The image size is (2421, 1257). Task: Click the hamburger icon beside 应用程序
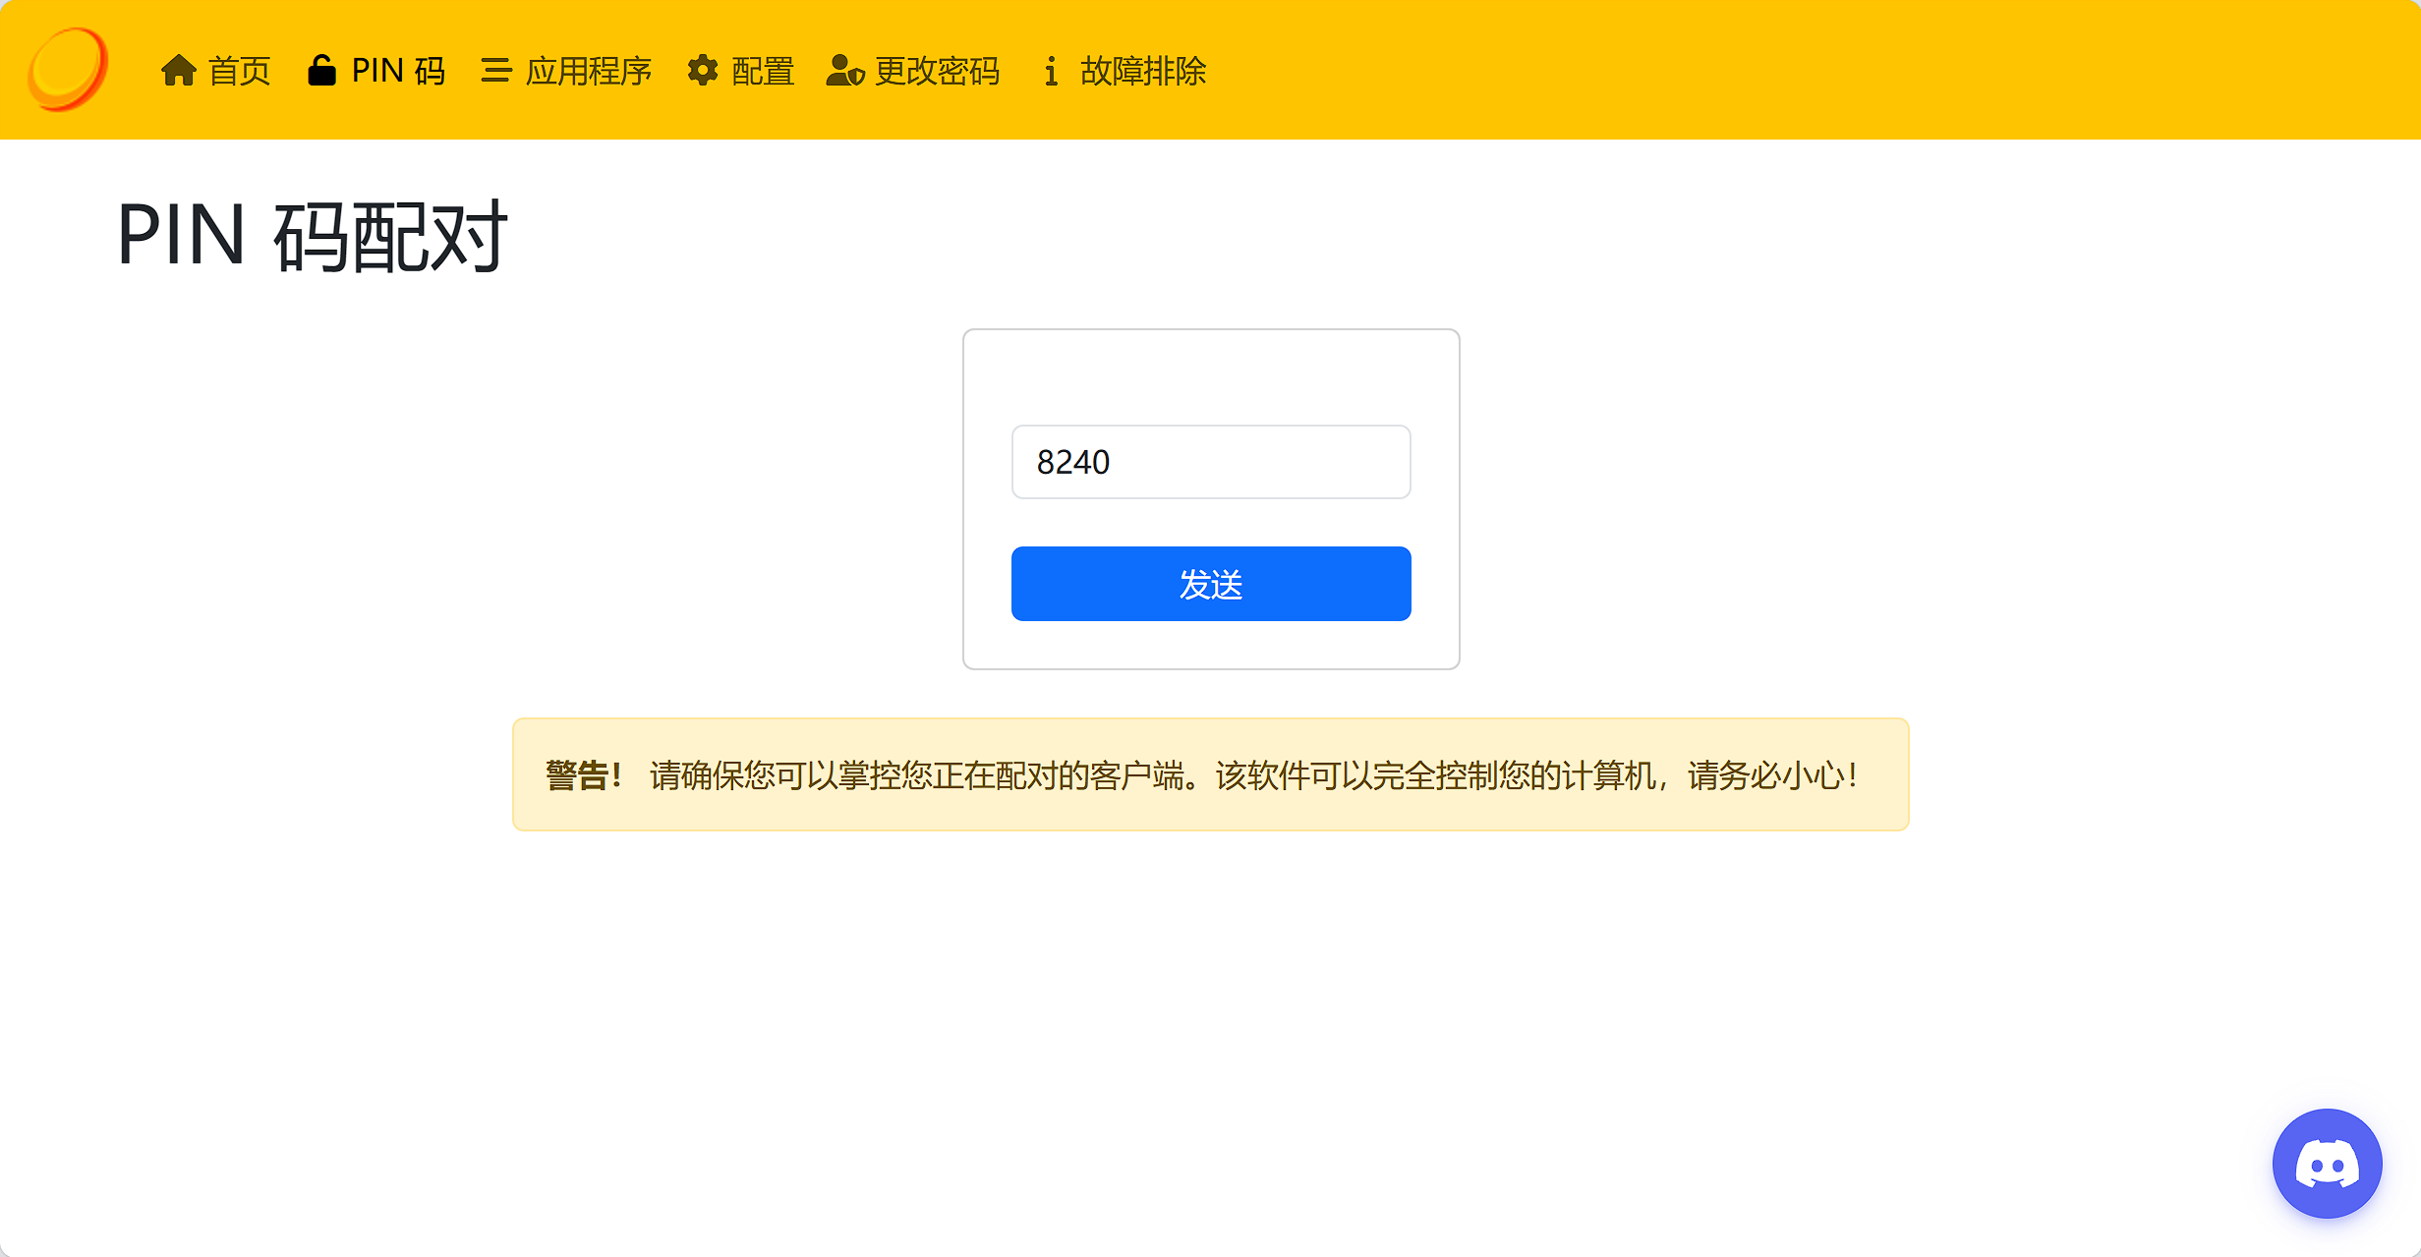(495, 71)
